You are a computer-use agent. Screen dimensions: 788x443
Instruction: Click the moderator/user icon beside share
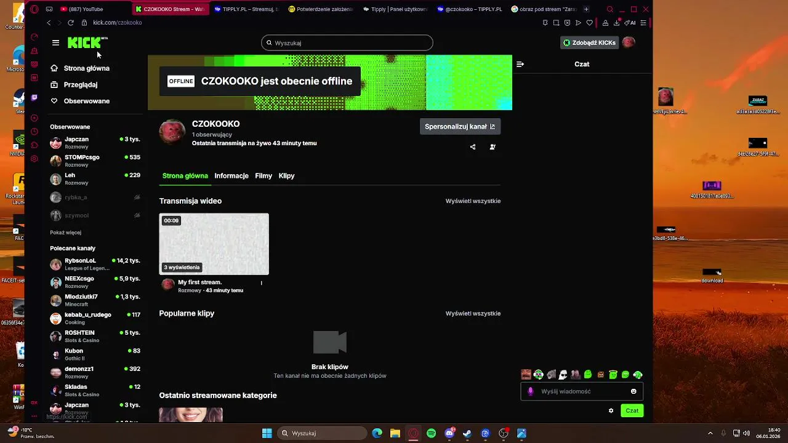point(492,147)
